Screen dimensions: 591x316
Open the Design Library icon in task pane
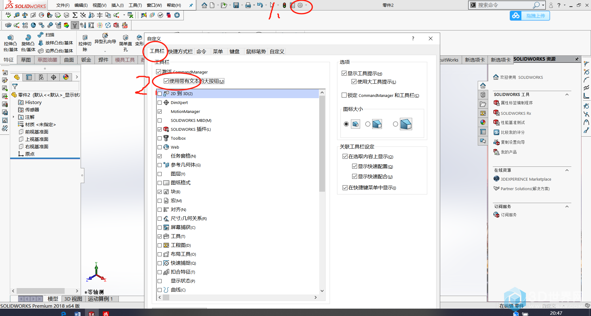coord(483,95)
